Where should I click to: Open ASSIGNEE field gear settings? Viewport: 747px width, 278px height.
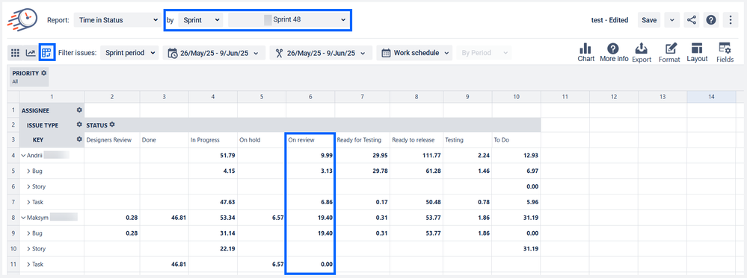click(79, 110)
